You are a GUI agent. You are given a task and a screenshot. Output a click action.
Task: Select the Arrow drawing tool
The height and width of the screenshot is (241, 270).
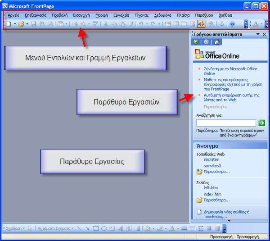pos(87,228)
